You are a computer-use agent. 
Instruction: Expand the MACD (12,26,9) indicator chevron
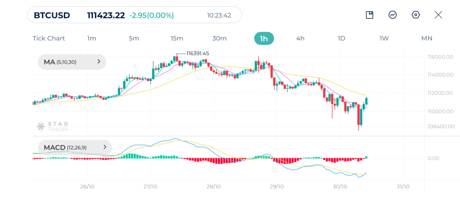point(105,147)
